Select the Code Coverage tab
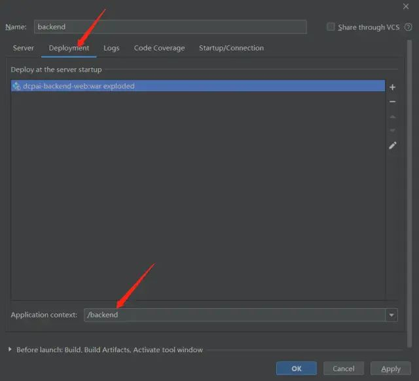This screenshot has height=381, width=419. (159, 48)
